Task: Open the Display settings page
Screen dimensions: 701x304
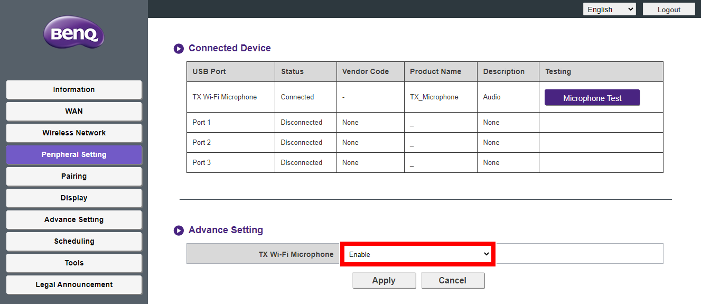Action: tap(74, 198)
